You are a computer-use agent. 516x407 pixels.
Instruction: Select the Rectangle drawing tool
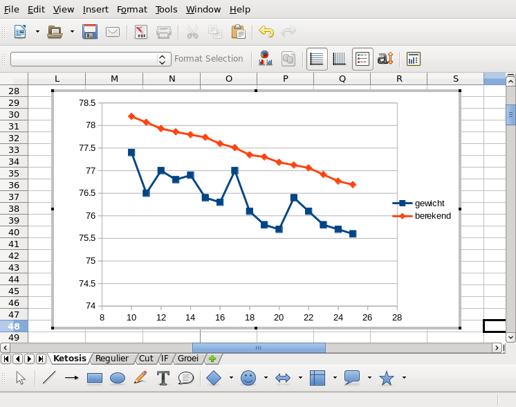click(95, 378)
